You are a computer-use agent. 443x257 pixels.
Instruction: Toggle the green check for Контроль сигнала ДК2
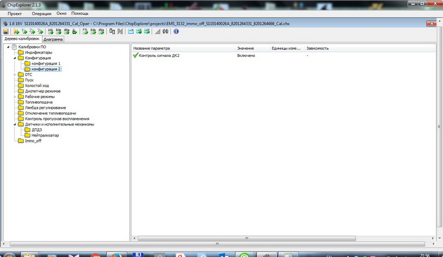click(135, 56)
